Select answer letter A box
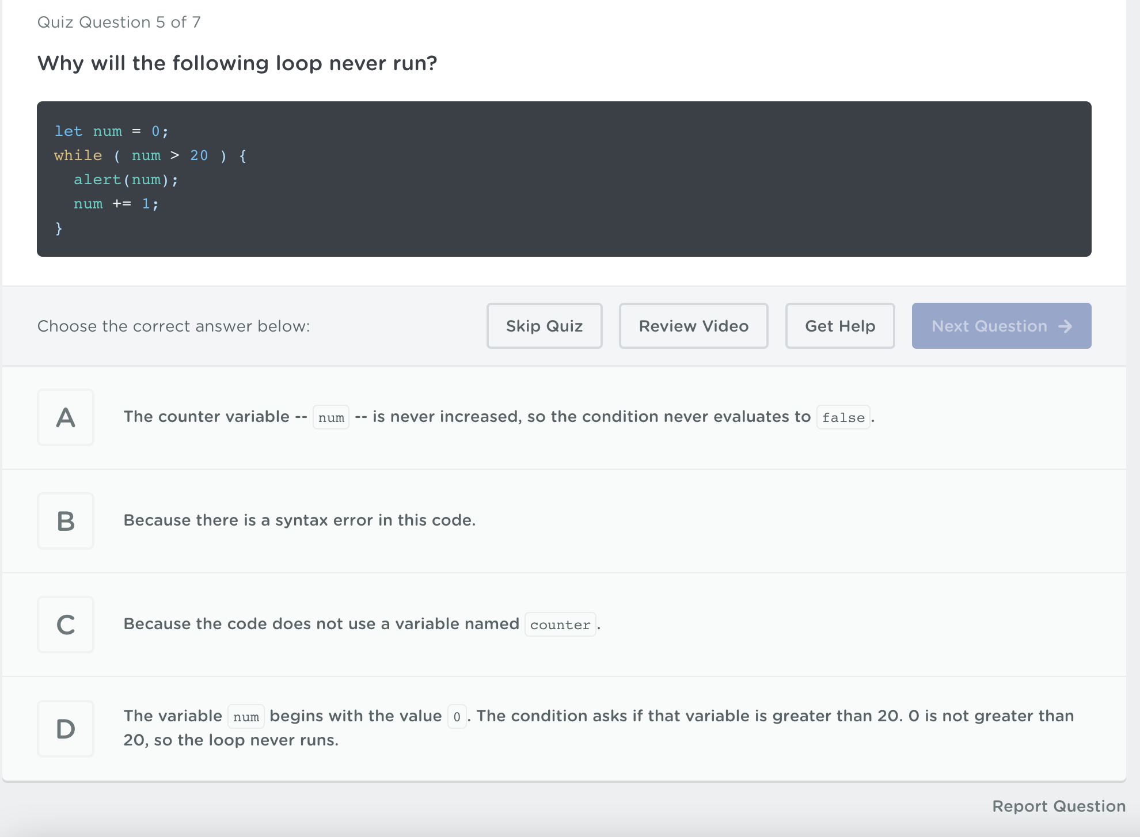Screen dimensions: 1140x837 point(66,417)
